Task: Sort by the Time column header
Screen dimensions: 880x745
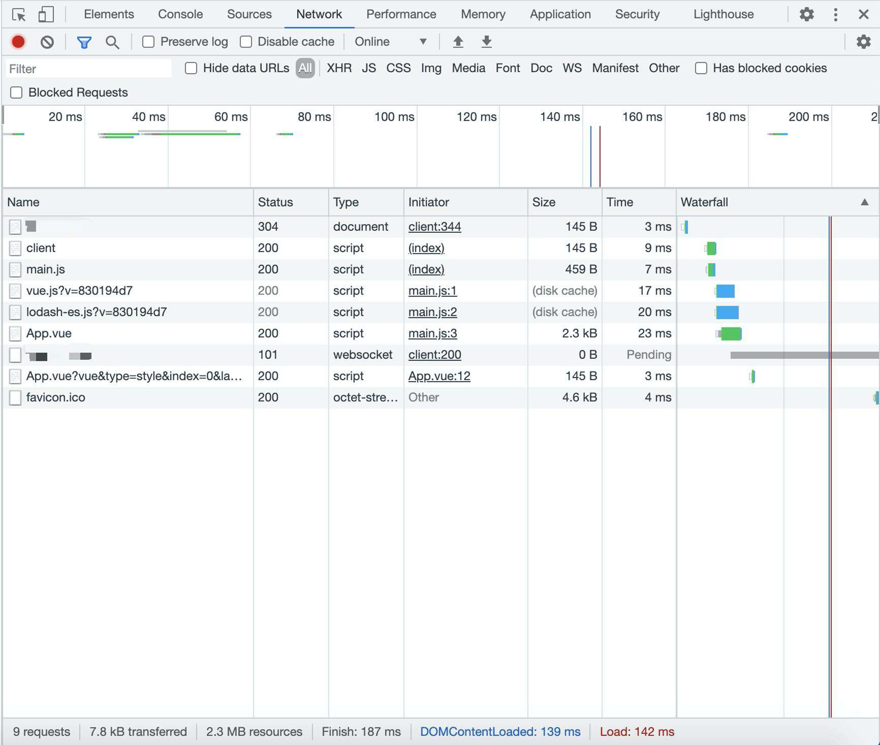Action: pos(639,202)
